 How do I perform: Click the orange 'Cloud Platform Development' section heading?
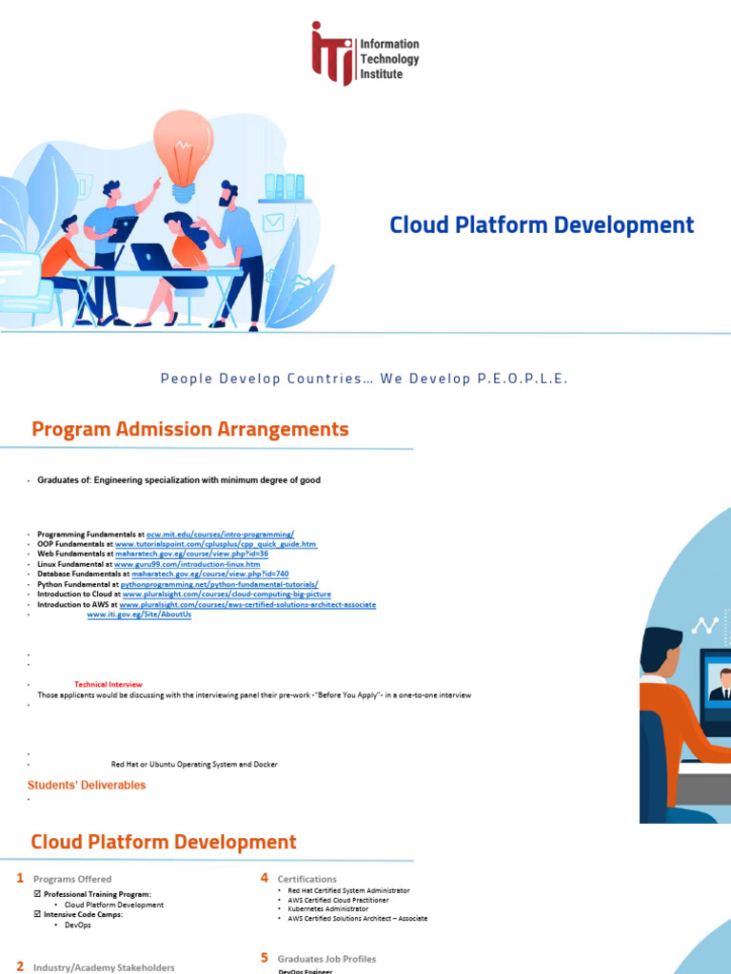point(164,843)
